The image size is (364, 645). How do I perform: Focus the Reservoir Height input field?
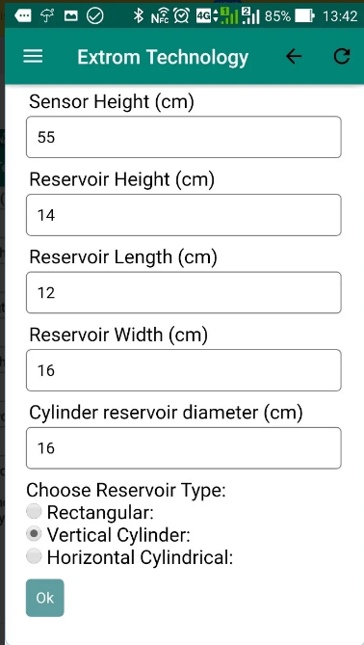pos(184,215)
